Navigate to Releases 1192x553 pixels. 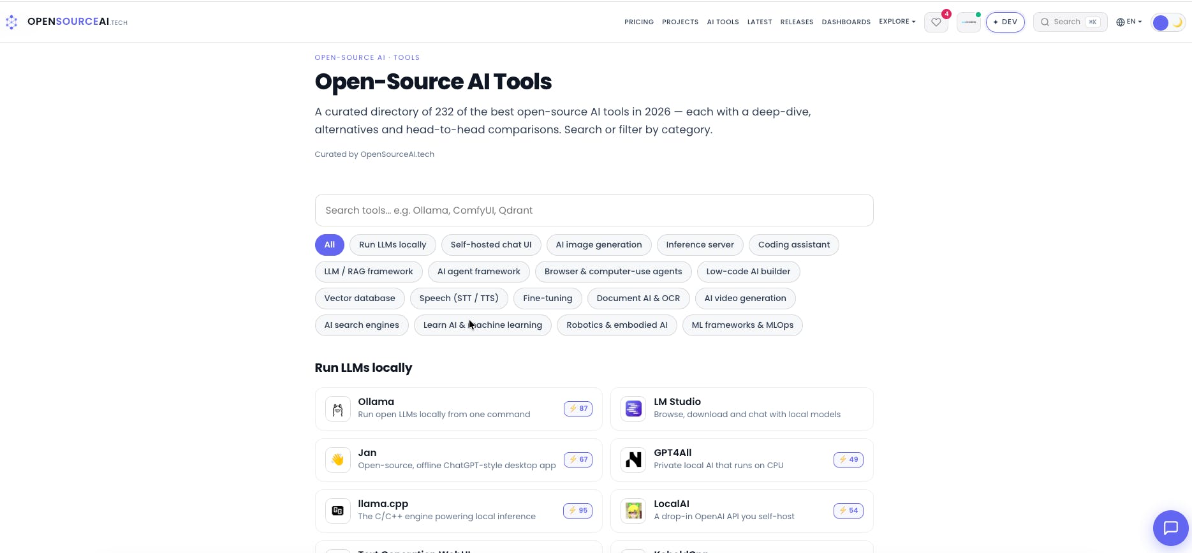797,22
